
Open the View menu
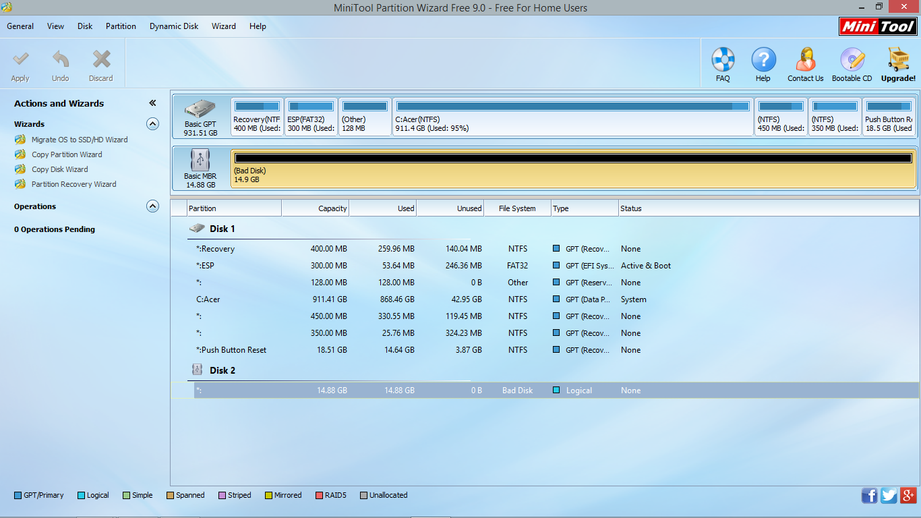point(56,26)
